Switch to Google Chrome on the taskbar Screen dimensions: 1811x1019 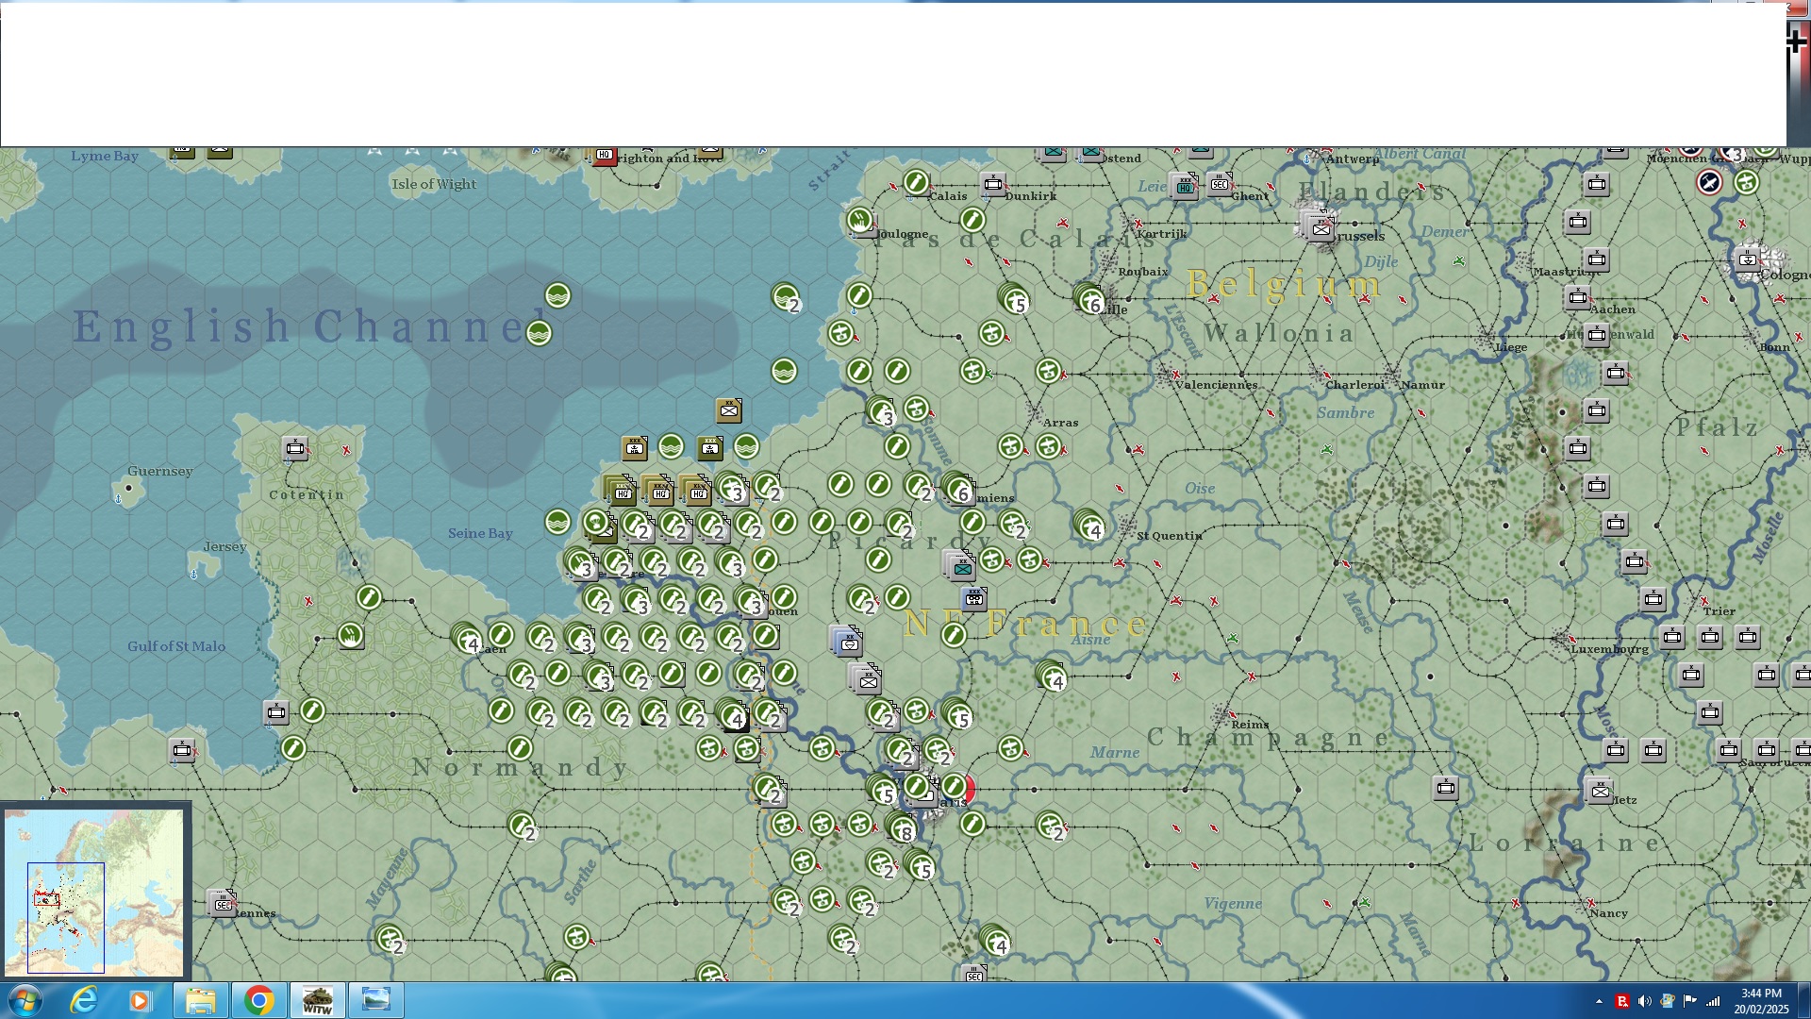(258, 1000)
